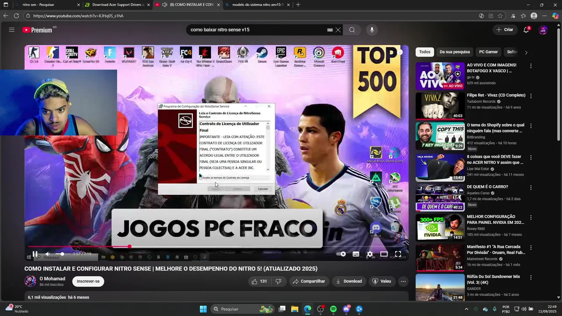Subscribe with the Inscrever-se button

88,281
